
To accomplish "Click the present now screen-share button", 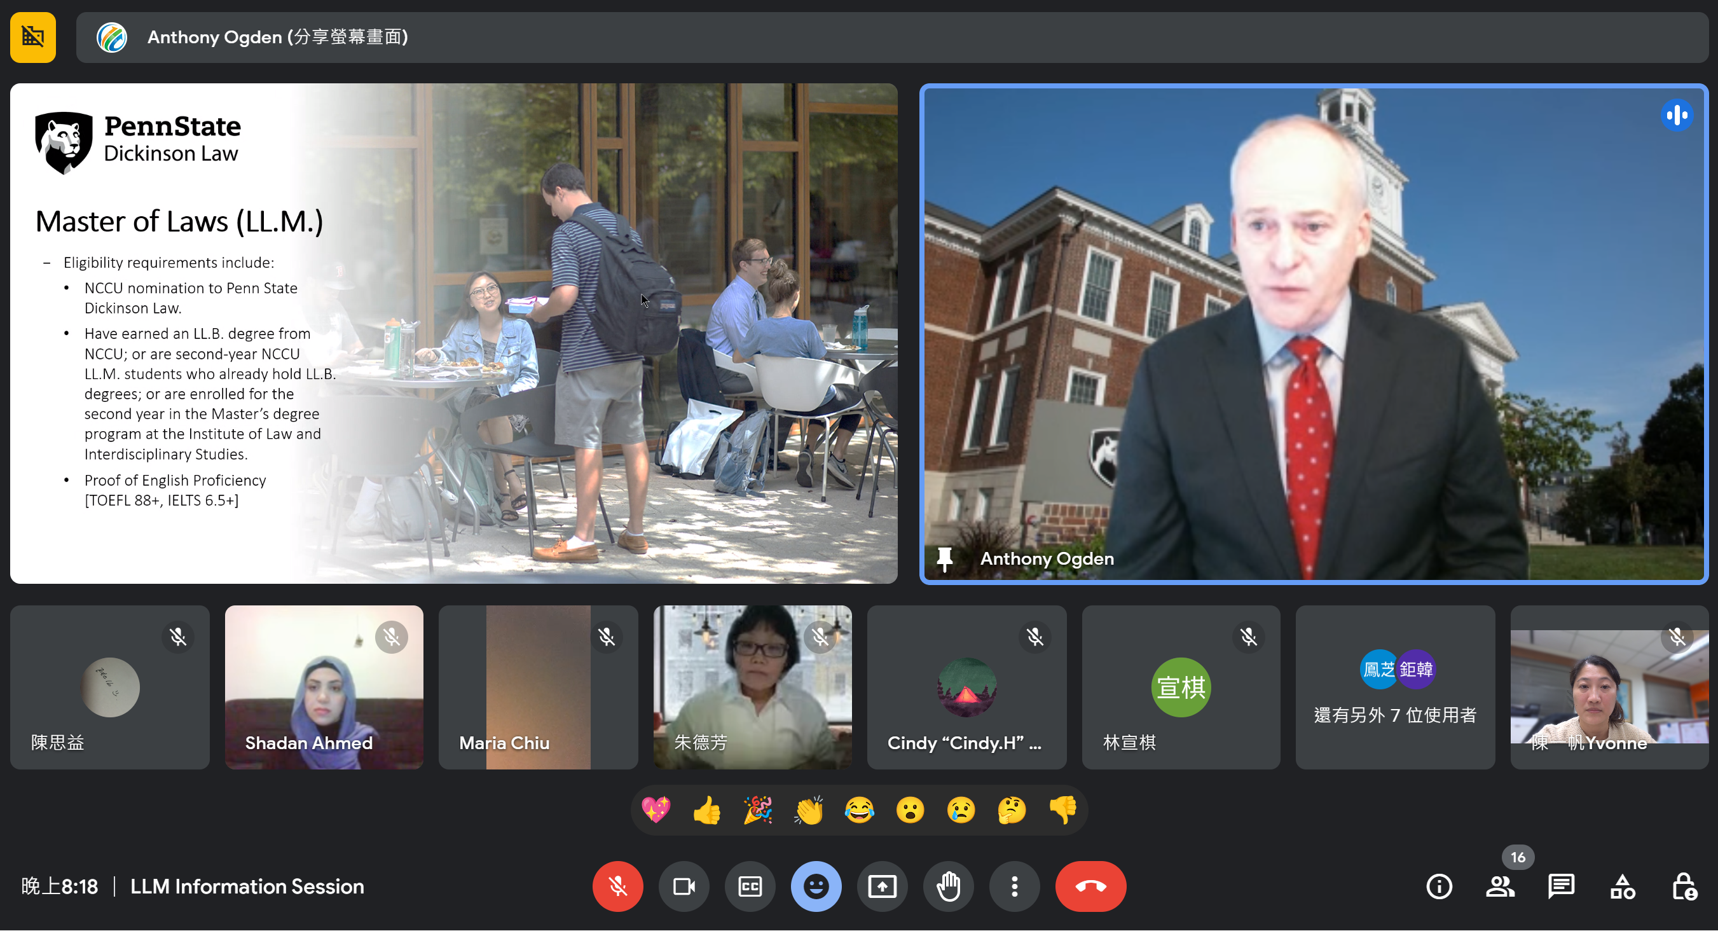I will (882, 886).
